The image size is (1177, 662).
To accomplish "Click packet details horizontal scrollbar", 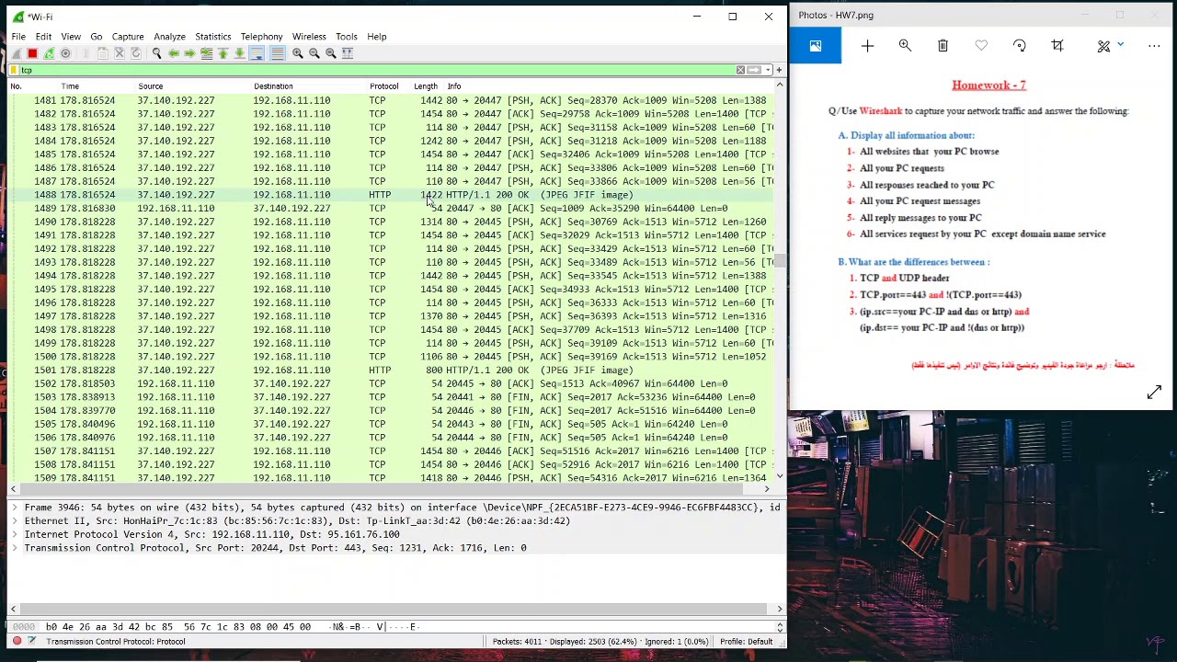I will (x=395, y=609).
